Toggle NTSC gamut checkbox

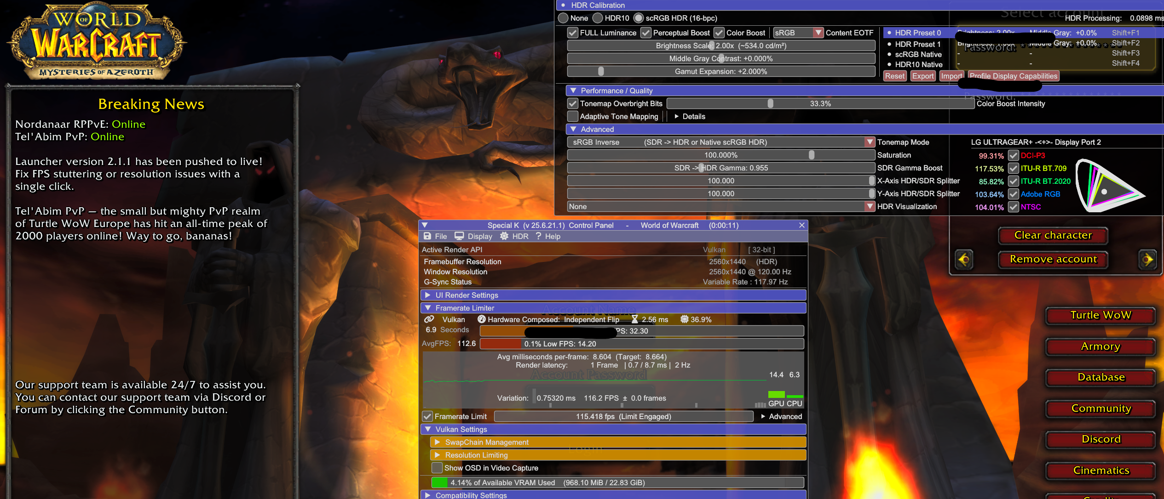(1014, 207)
